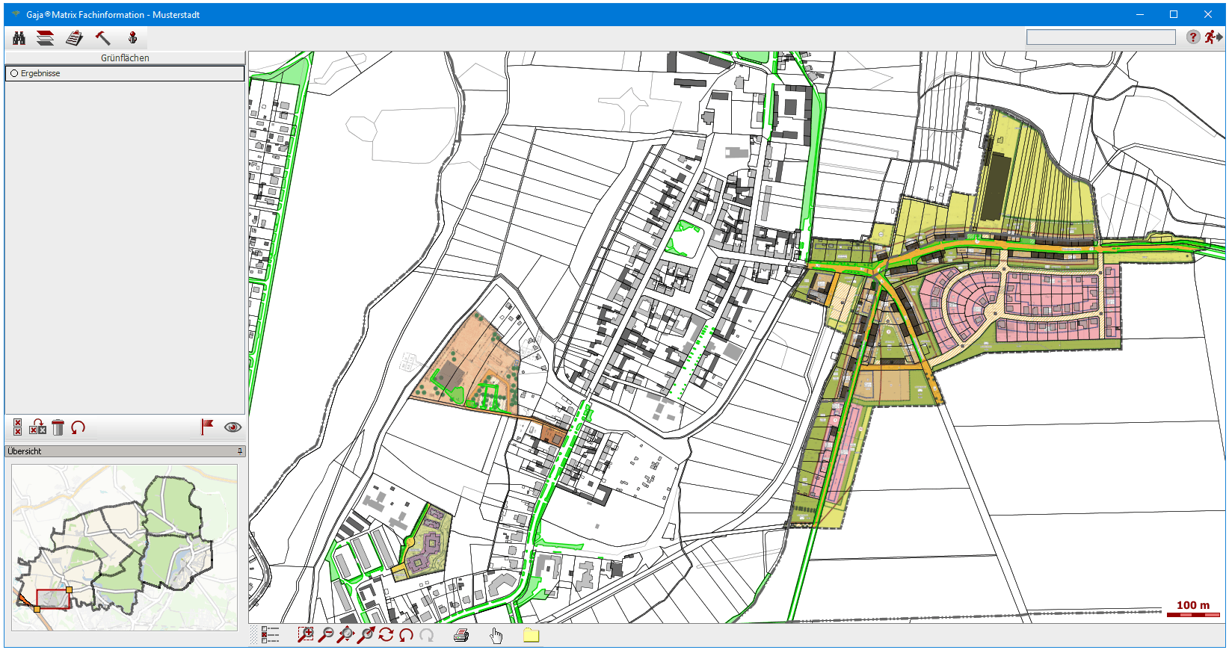Click the yellow folder icon
Screen dimensions: 1229x650
click(531, 635)
